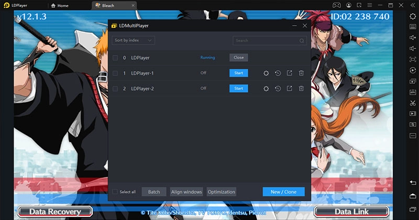Click the LDPlayer logo in title bar
This screenshot has height=220, width=419.
click(x=6, y=5)
